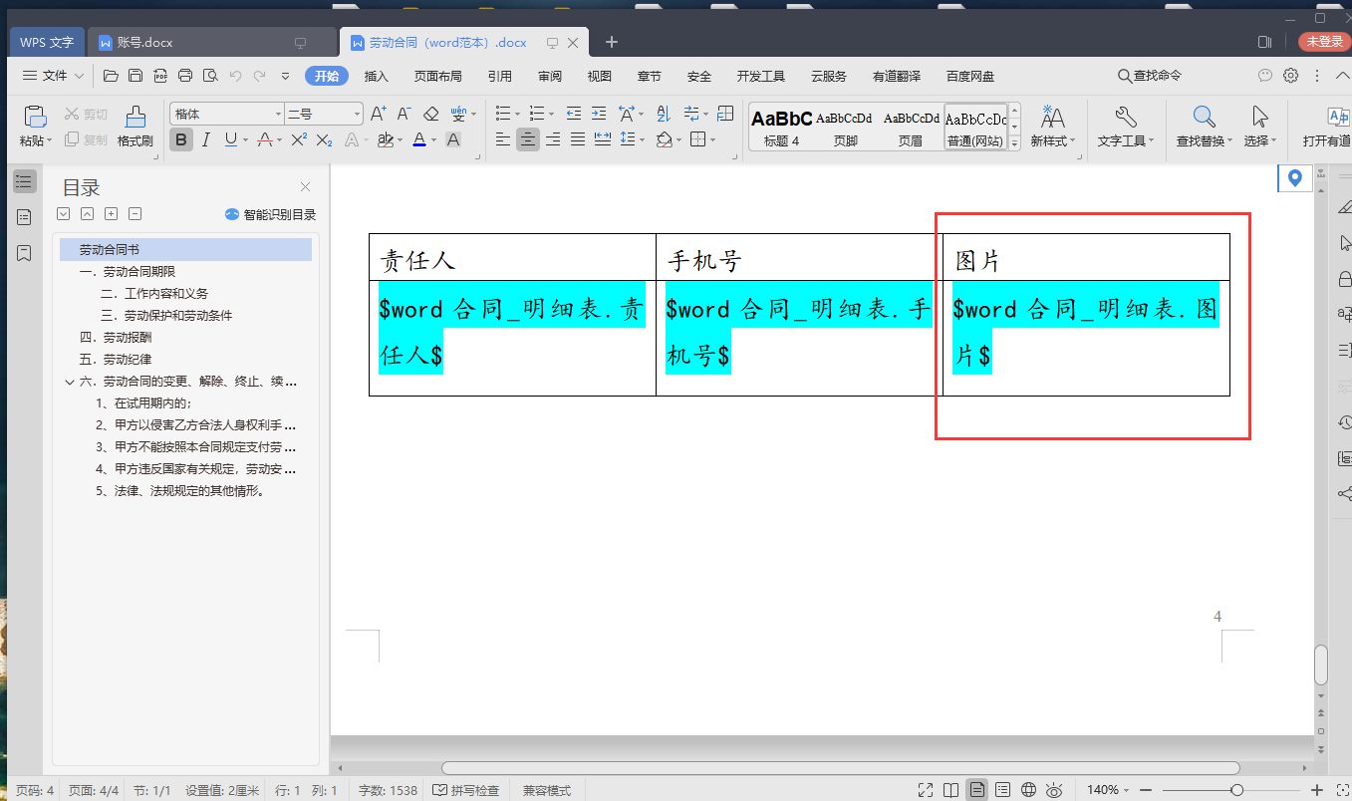Screen dimensions: 1352x801
Task: Toggle Italic formatting button
Action: tap(206, 139)
